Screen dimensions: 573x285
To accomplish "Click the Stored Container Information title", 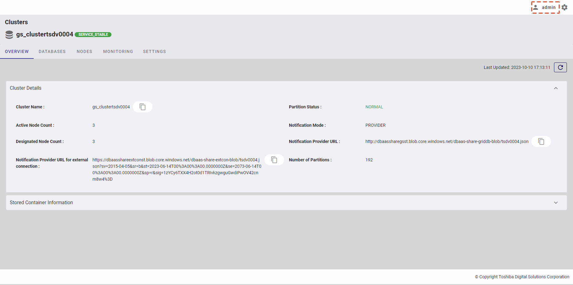I will [41, 203].
